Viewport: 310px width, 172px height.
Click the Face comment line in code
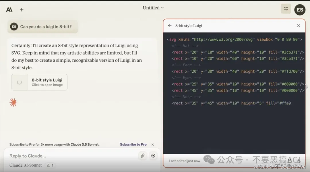tap(186, 65)
